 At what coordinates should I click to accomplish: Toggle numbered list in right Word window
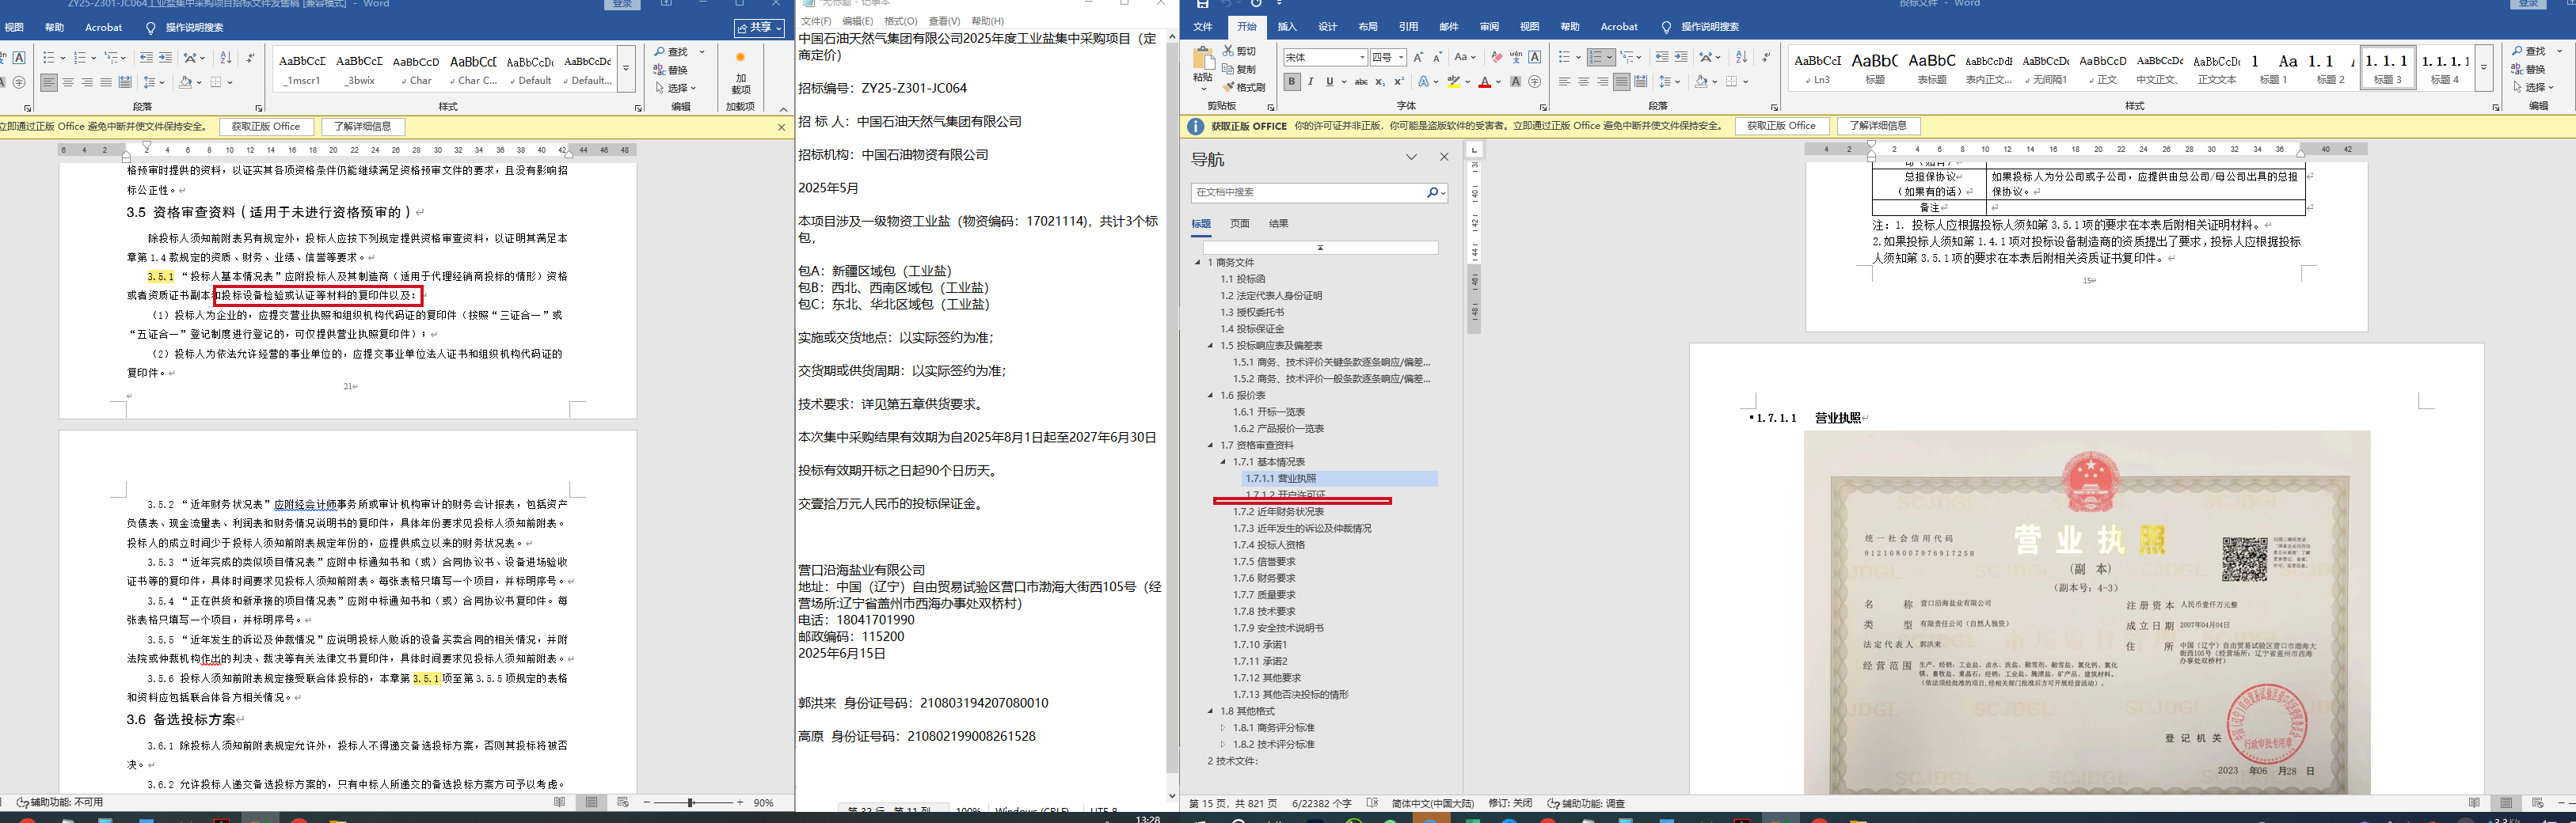pos(1597,57)
